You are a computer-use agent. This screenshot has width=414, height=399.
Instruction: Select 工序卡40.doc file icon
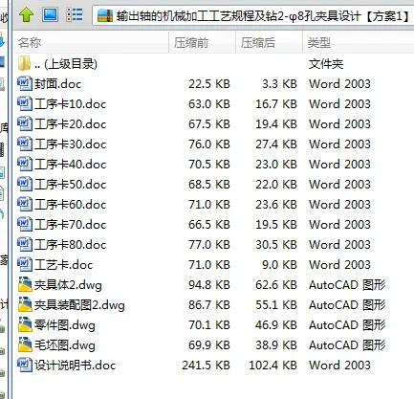coord(25,164)
